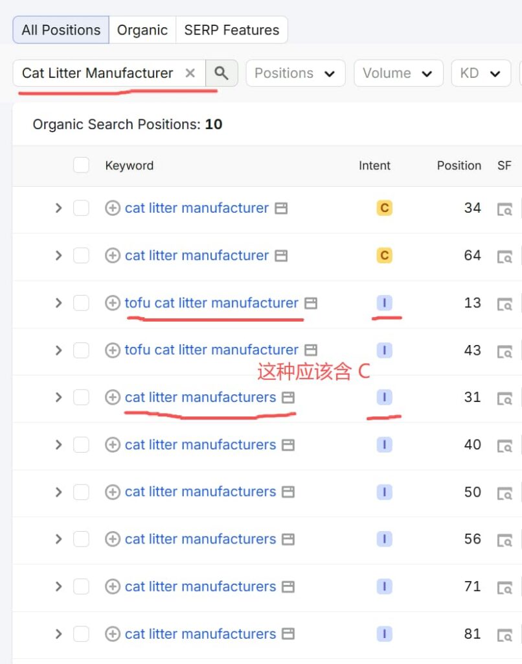Image resolution: width=522 pixels, height=664 pixels.
Task: Open SERP source icon beside position 50 keyword
Action: click(288, 492)
